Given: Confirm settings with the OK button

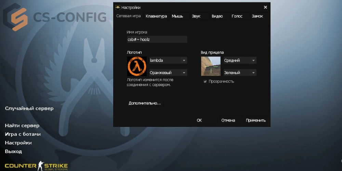Looking at the screenshot, I should click(206, 120).
